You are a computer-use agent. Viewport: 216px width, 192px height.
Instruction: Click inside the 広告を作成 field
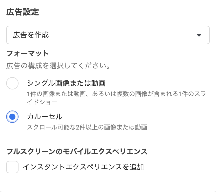pyautogui.click(x=77, y=35)
